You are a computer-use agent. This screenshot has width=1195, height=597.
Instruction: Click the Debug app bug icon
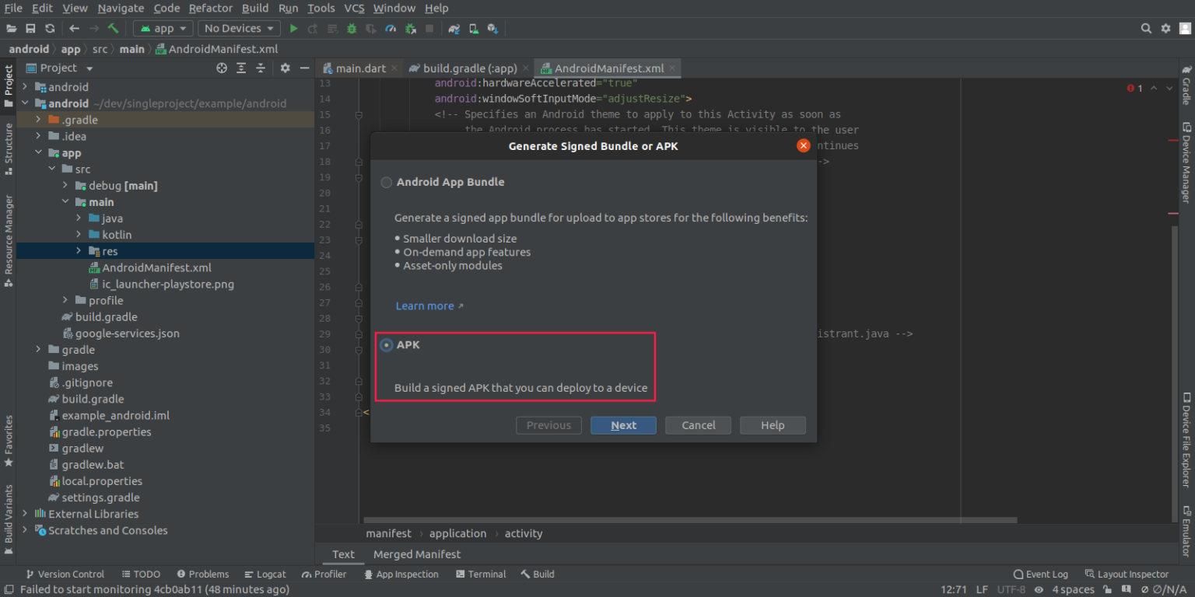(x=352, y=29)
